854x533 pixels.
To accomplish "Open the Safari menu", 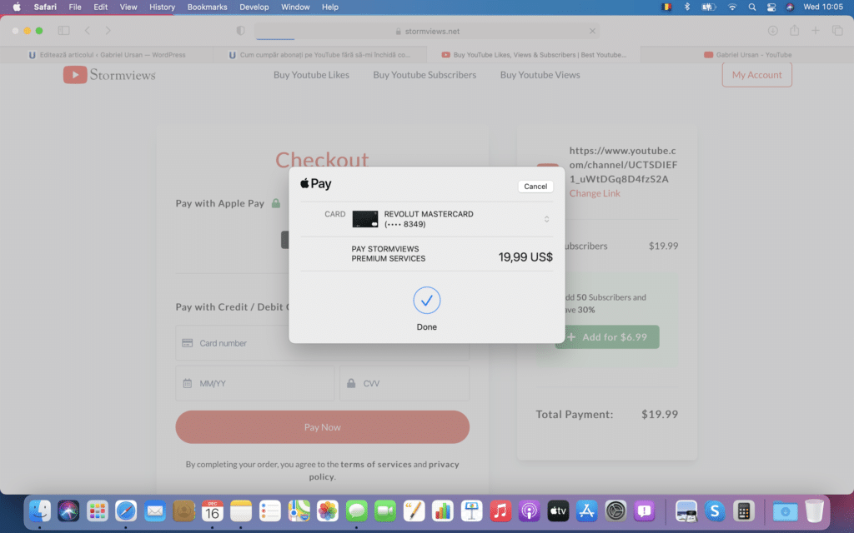I will point(45,7).
